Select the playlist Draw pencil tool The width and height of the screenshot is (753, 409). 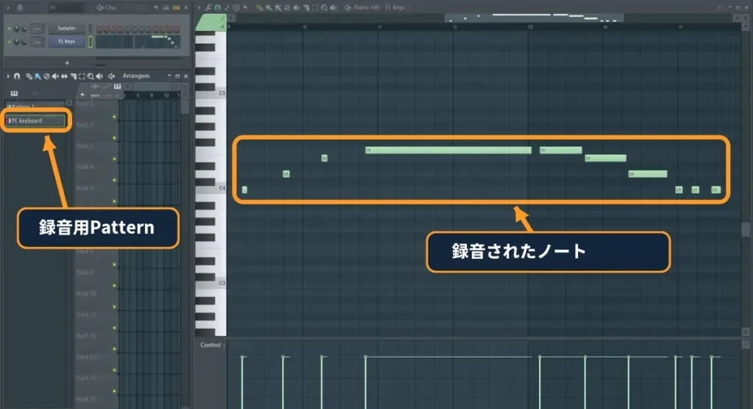(x=29, y=76)
